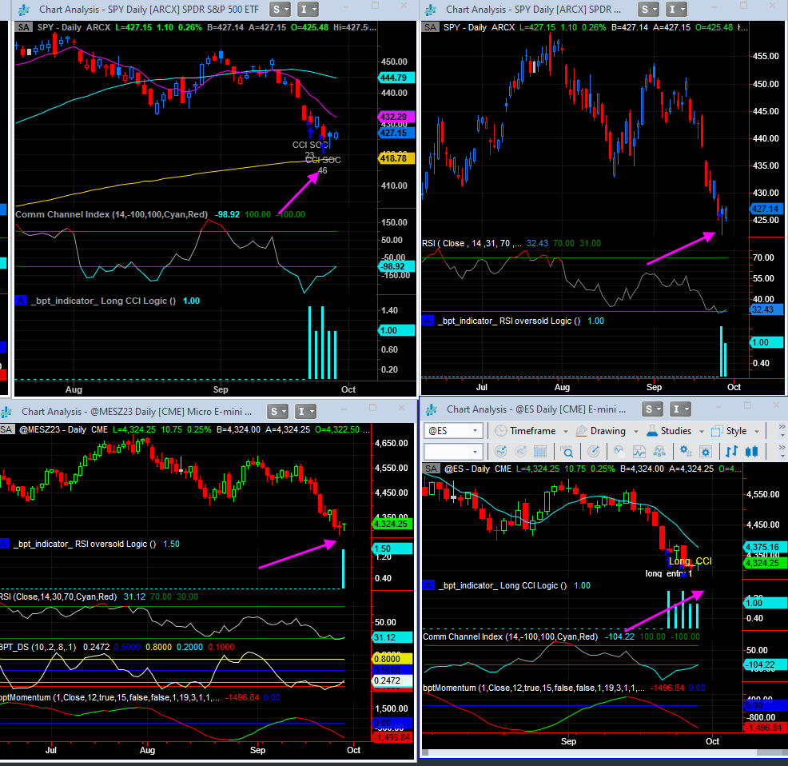
Task: Open the S symbol-link dropdown in the @MESZ23 window
Action: (x=277, y=412)
